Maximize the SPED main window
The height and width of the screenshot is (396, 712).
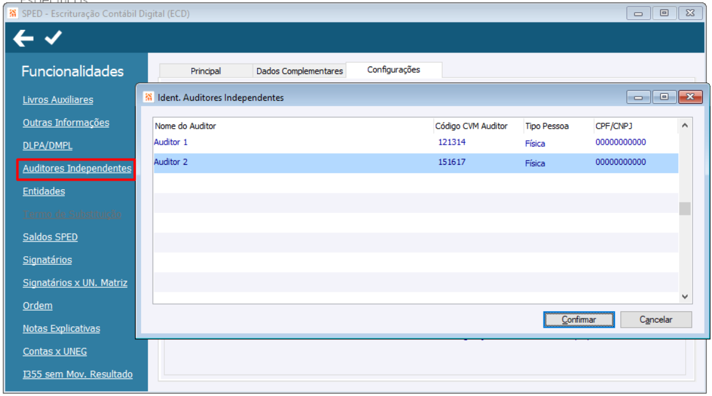coord(664,13)
